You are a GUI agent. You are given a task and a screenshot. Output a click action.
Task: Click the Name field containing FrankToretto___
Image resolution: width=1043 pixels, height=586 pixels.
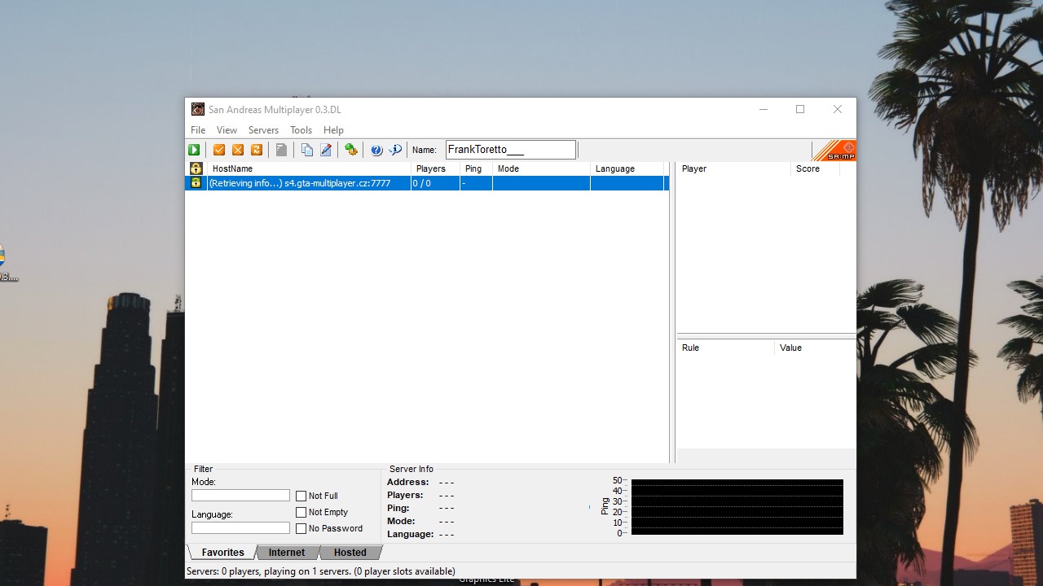click(511, 150)
